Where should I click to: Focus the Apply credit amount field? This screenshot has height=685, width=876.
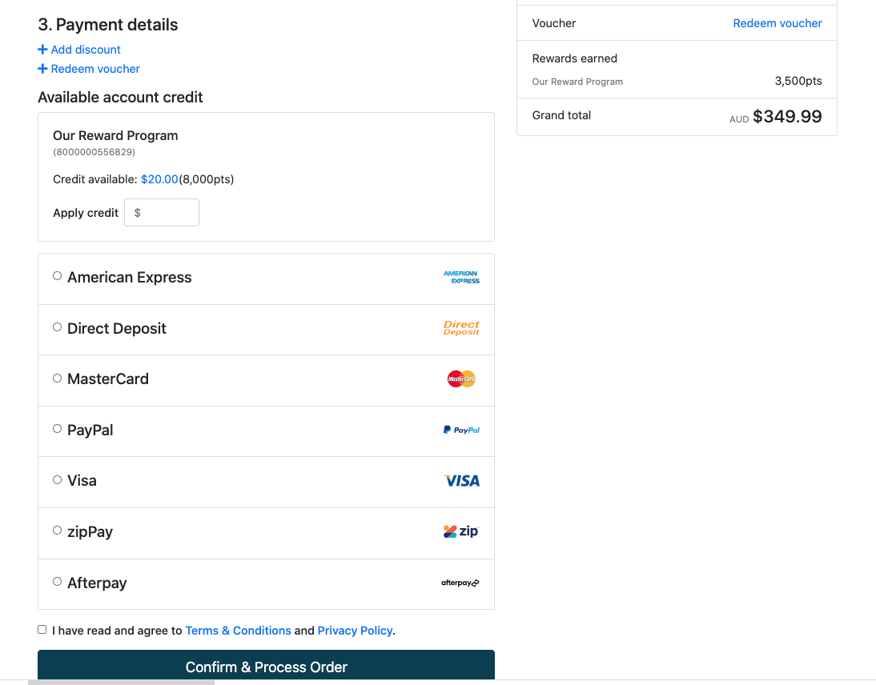[x=162, y=213]
